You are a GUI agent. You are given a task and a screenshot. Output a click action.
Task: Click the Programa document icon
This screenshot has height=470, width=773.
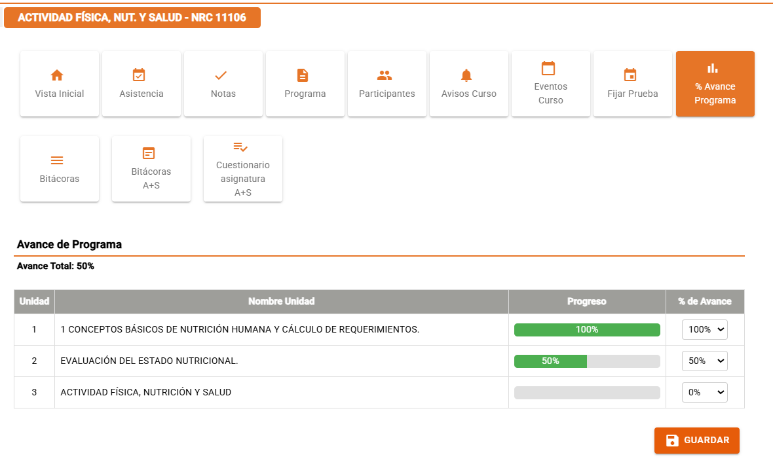[x=305, y=74]
